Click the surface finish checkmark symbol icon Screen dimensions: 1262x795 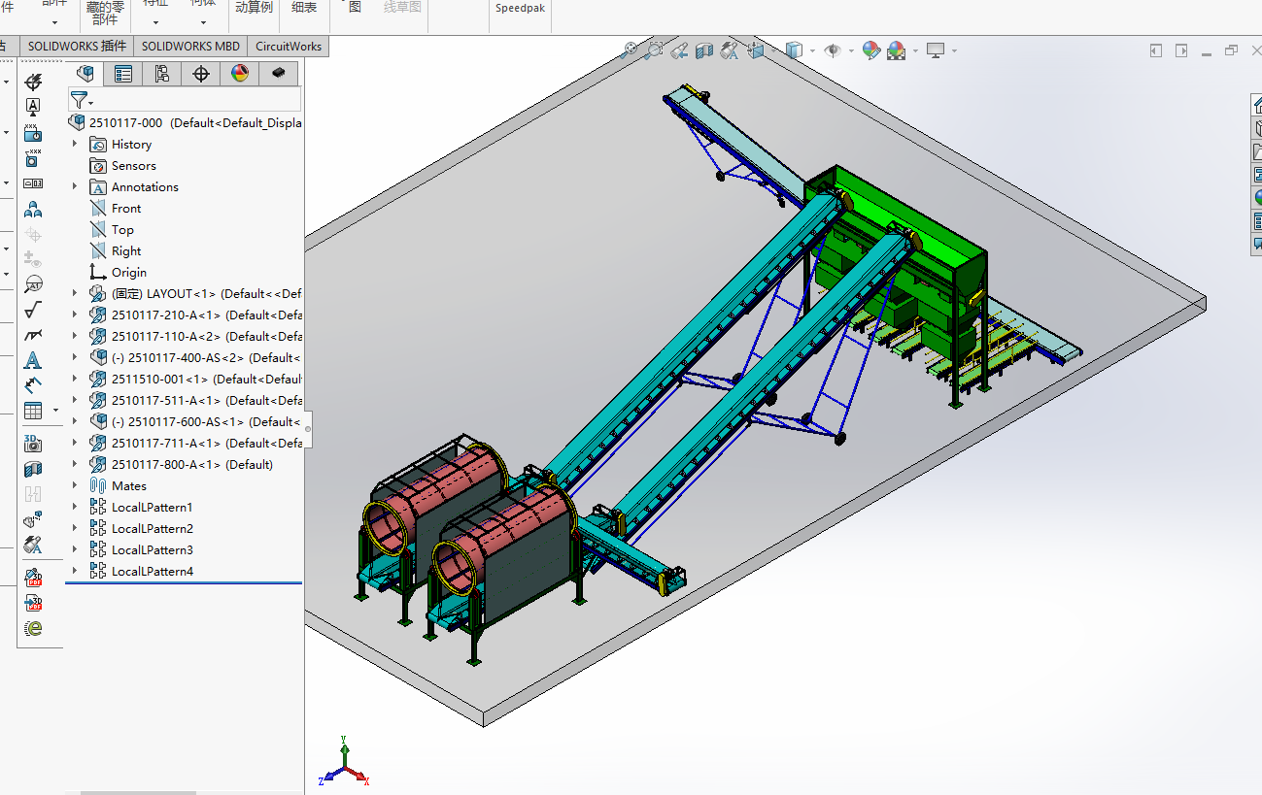pyautogui.click(x=33, y=311)
